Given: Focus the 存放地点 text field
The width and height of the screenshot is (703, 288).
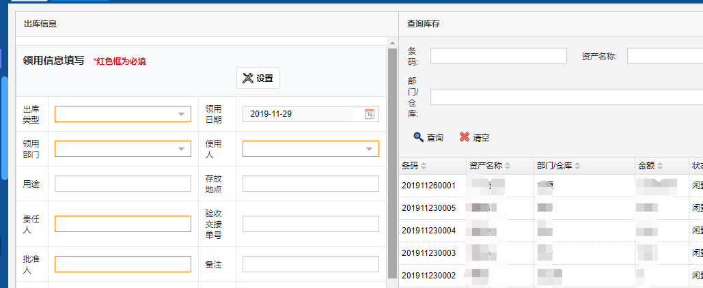Looking at the screenshot, I should (x=310, y=184).
